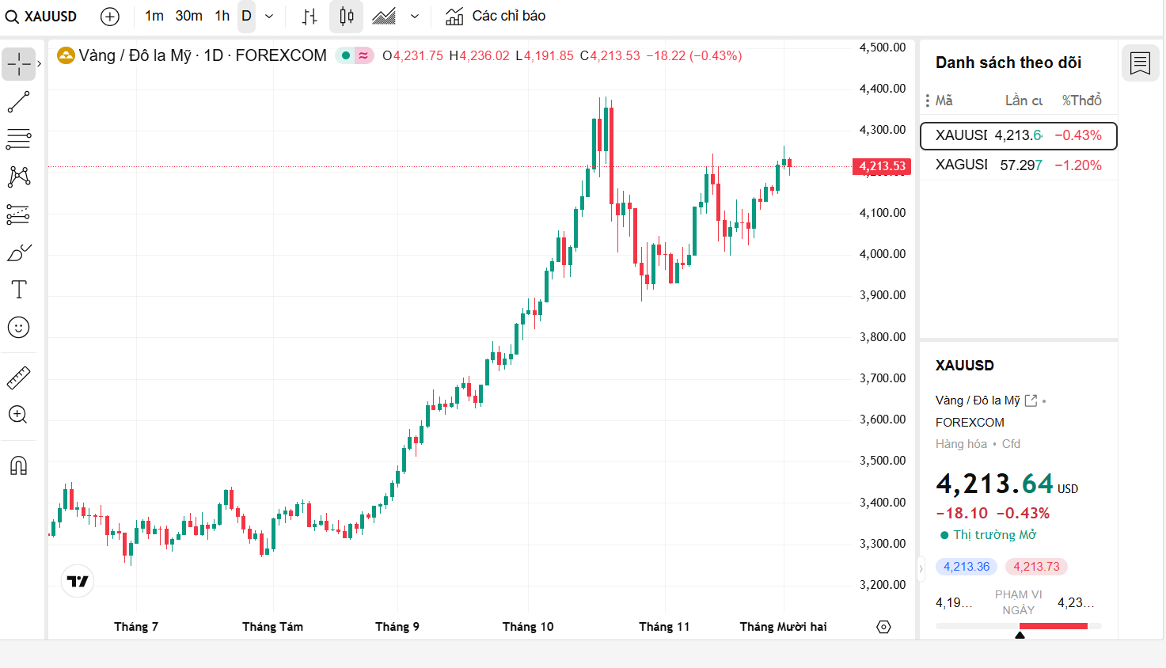Select the 30m timeframe

pyautogui.click(x=188, y=17)
